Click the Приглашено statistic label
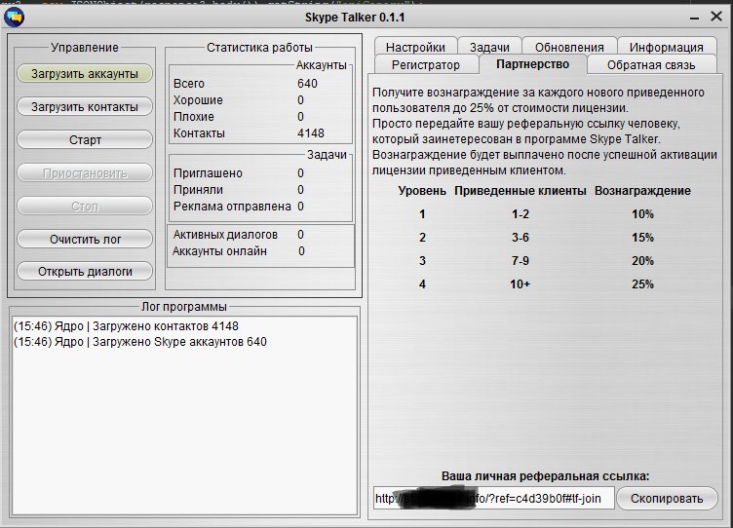The image size is (733, 528). point(208,173)
